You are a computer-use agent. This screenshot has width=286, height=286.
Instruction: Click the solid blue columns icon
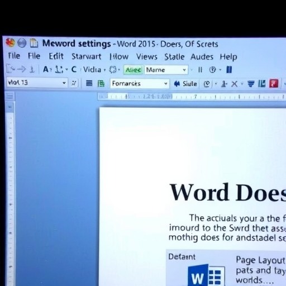[229, 70]
